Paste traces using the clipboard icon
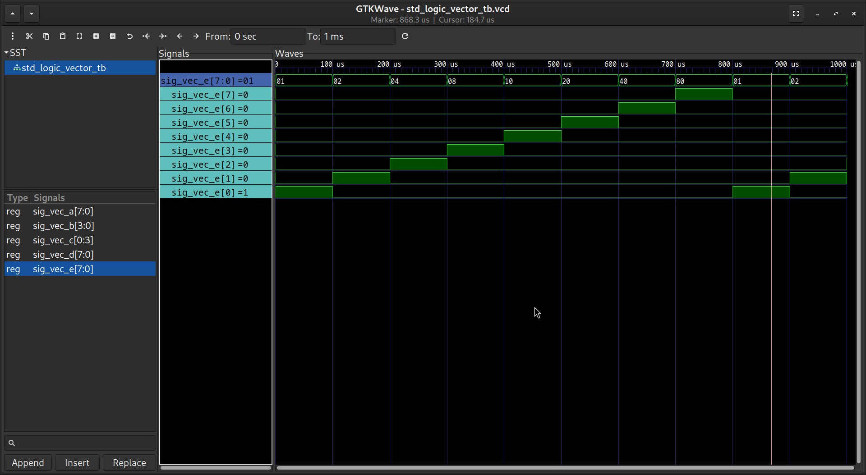Viewport: 866px width, 475px height. tap(63, 36)
